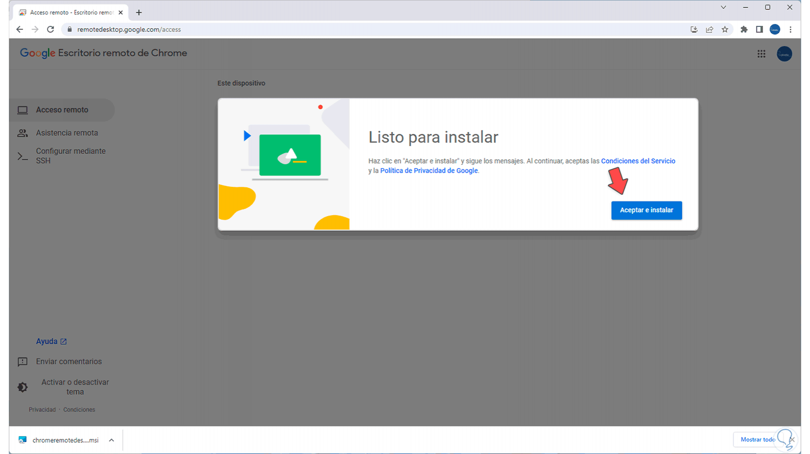
Task: Go forward with the browser arrow
Action: click(35, 29)
